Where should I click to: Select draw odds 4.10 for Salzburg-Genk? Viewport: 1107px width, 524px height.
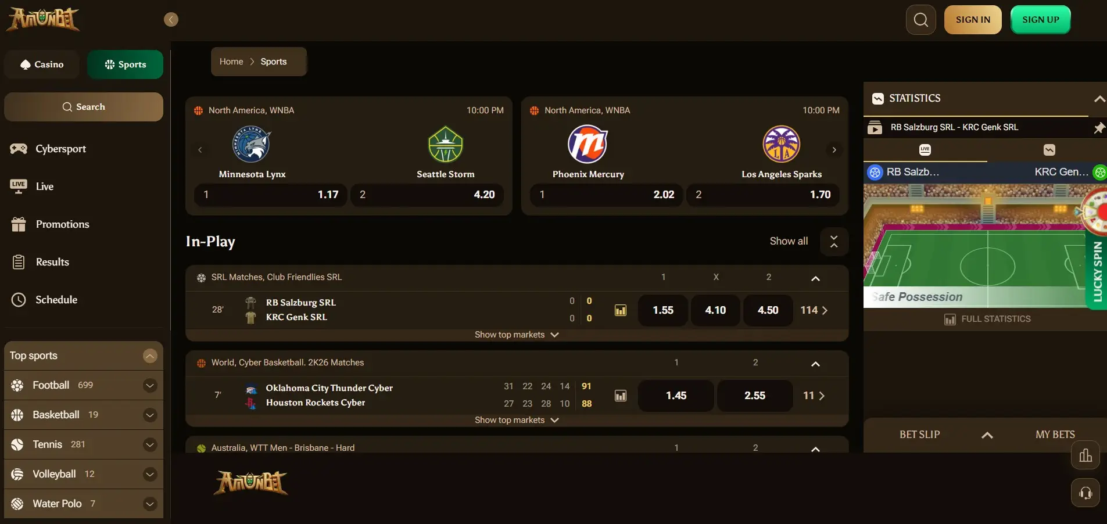[715, 310]
